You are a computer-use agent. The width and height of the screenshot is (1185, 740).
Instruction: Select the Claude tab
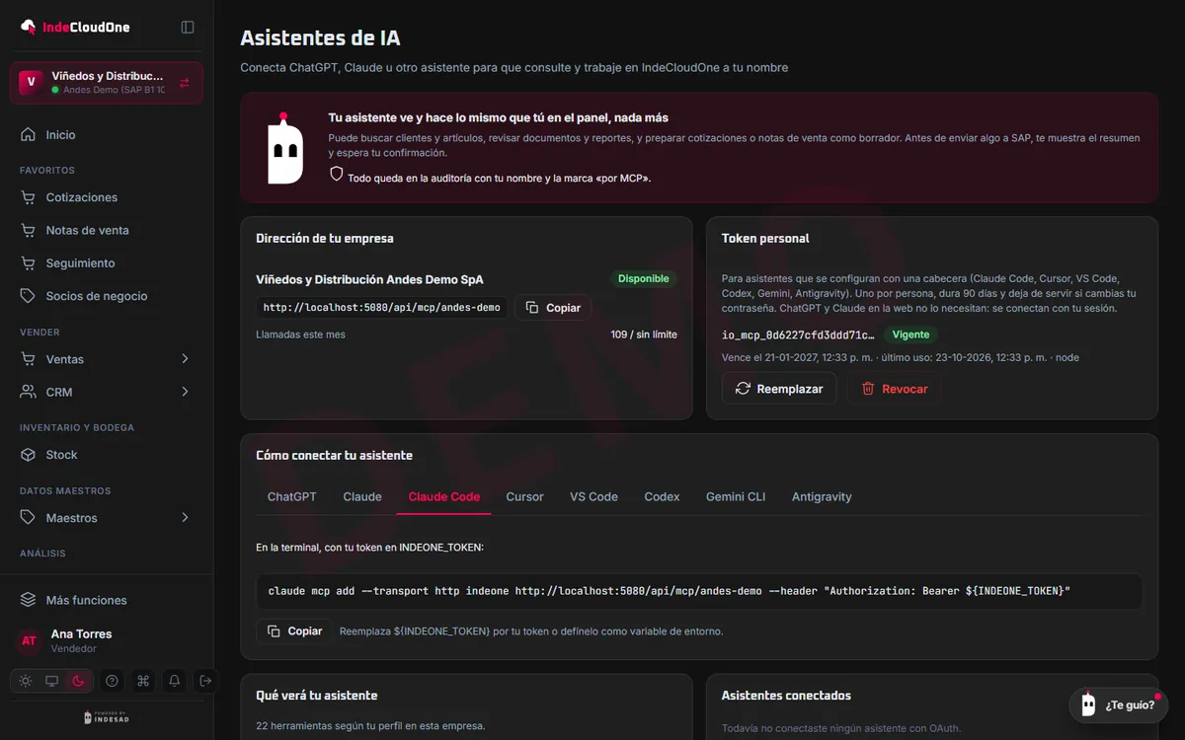point(362,496)
